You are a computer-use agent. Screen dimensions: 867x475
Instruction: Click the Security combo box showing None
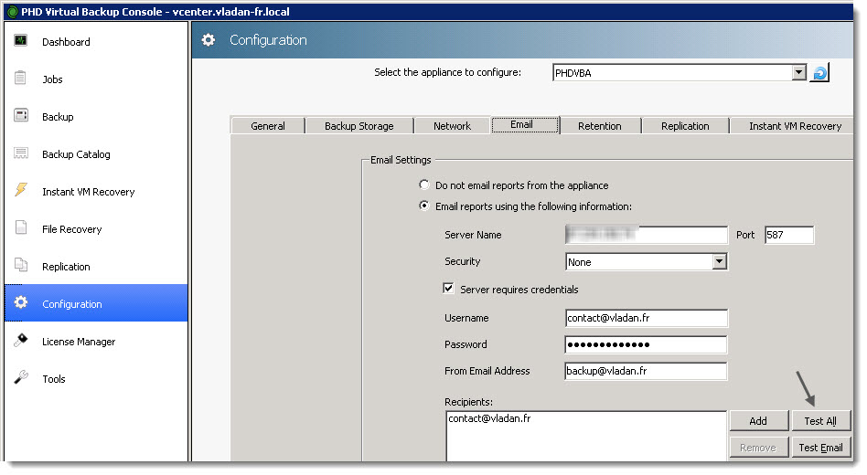pyautogui.click(x=646, y=262)
